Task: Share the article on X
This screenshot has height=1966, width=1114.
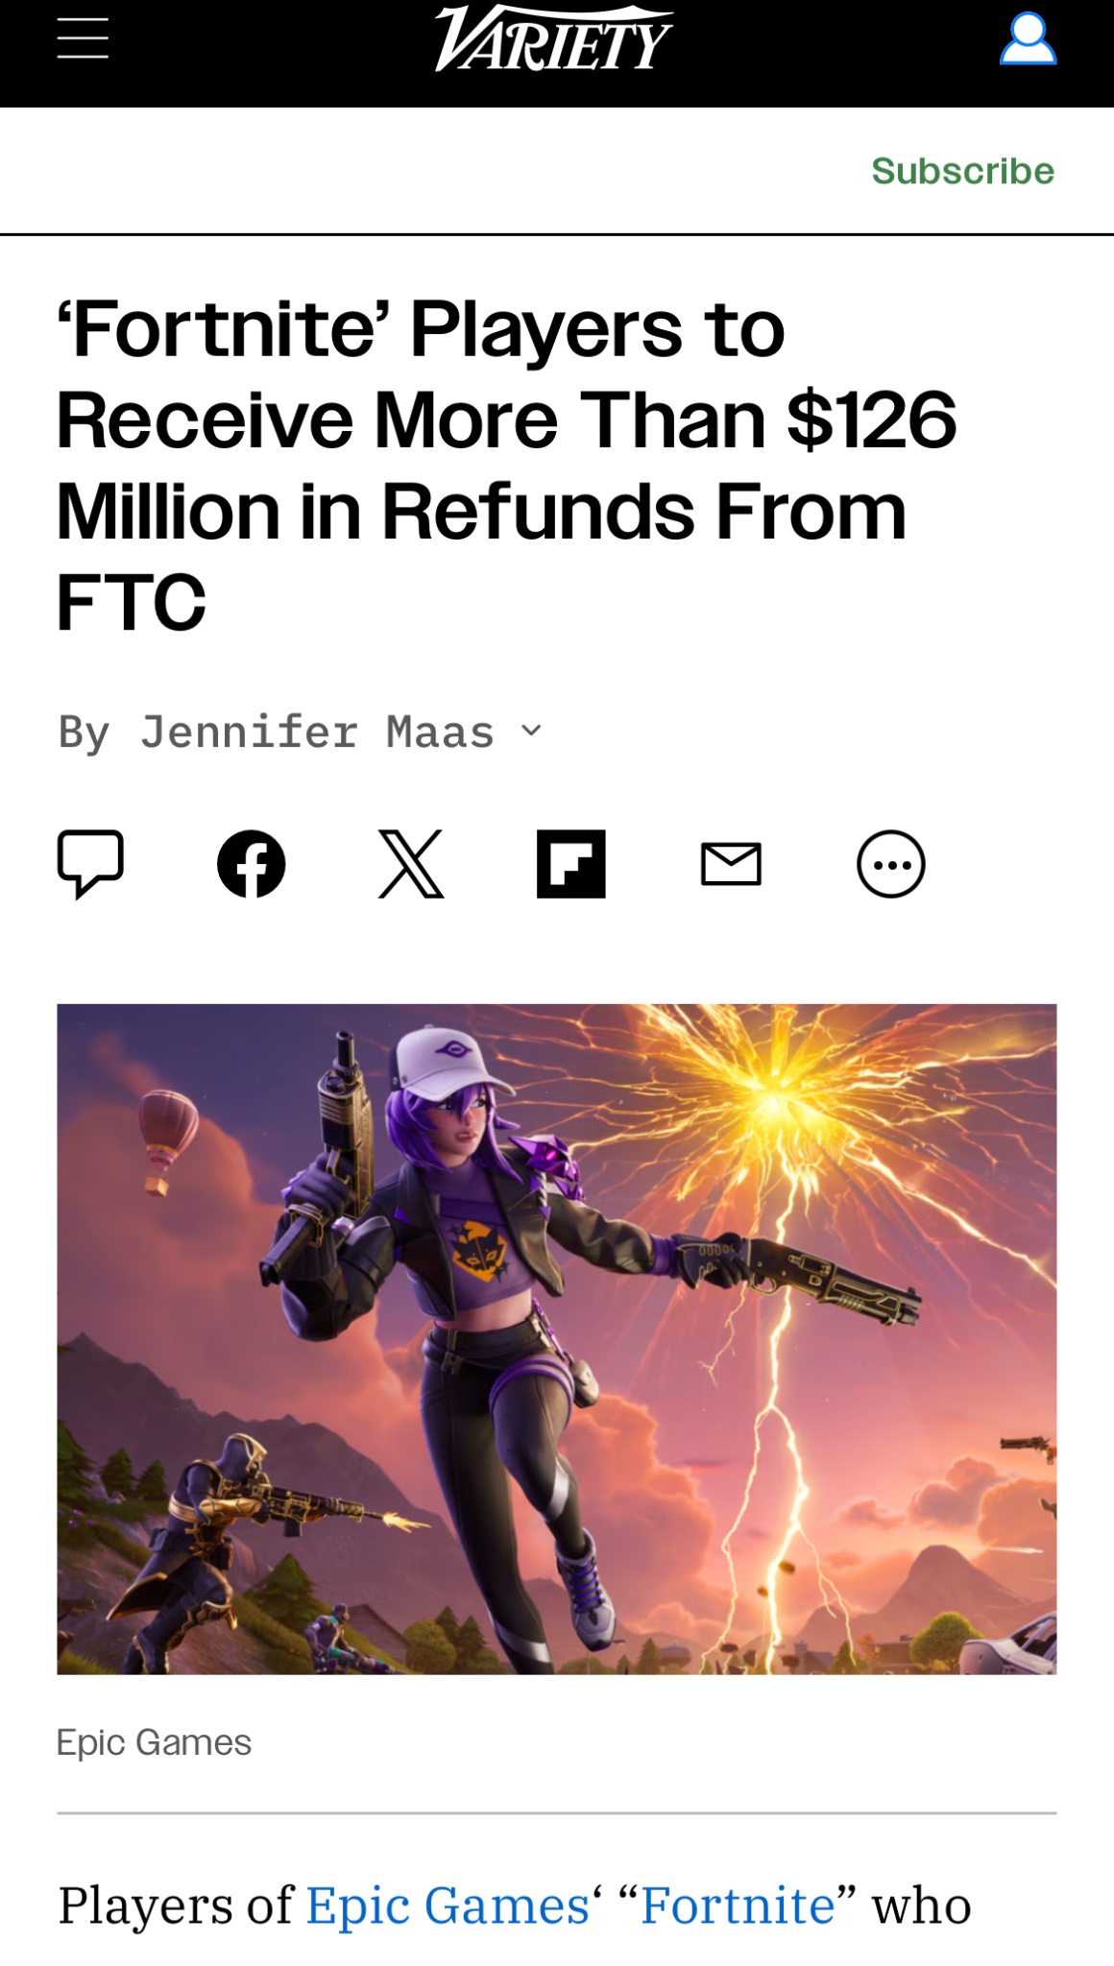Action: 411,864
